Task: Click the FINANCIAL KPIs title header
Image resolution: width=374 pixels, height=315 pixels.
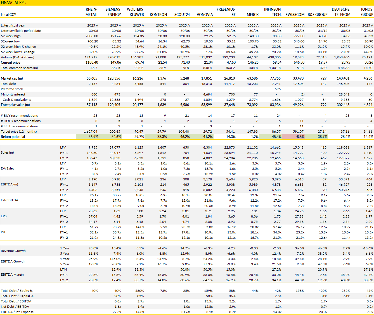Action: coord(13,3)
